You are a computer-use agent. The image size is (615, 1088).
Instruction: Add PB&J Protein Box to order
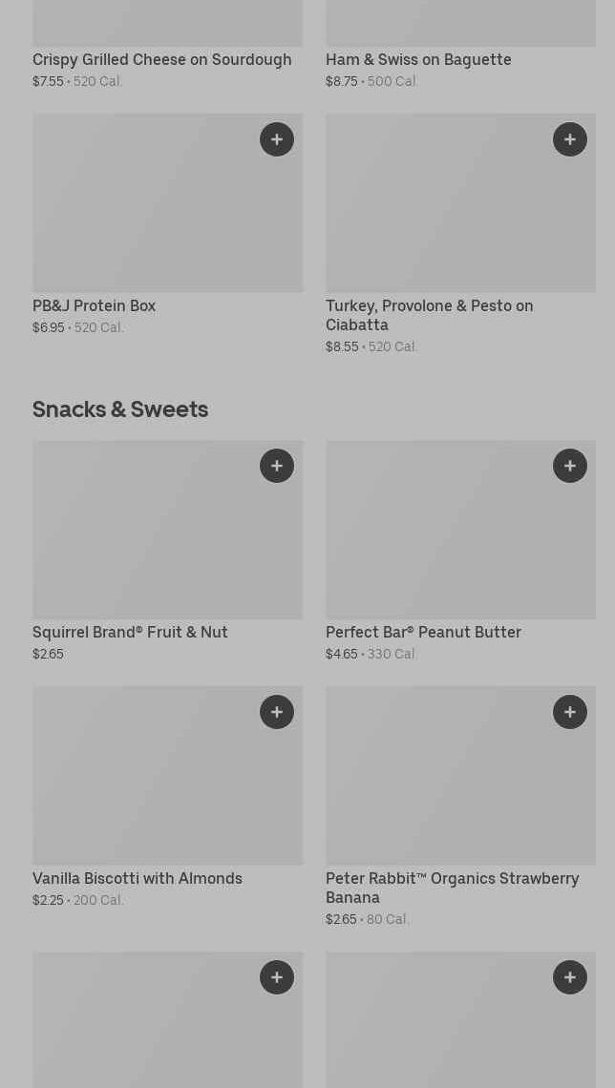(277, 139)
